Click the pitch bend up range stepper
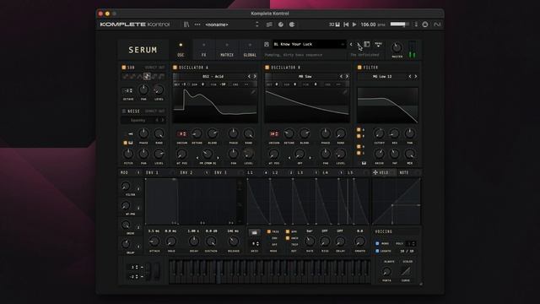 [137, 267]
